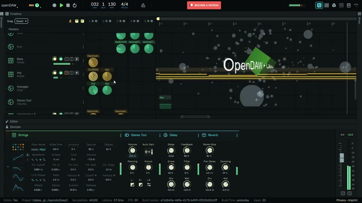Click the Reverb Room-Size knob
The image size is (362, 203).
click(210, 151)
